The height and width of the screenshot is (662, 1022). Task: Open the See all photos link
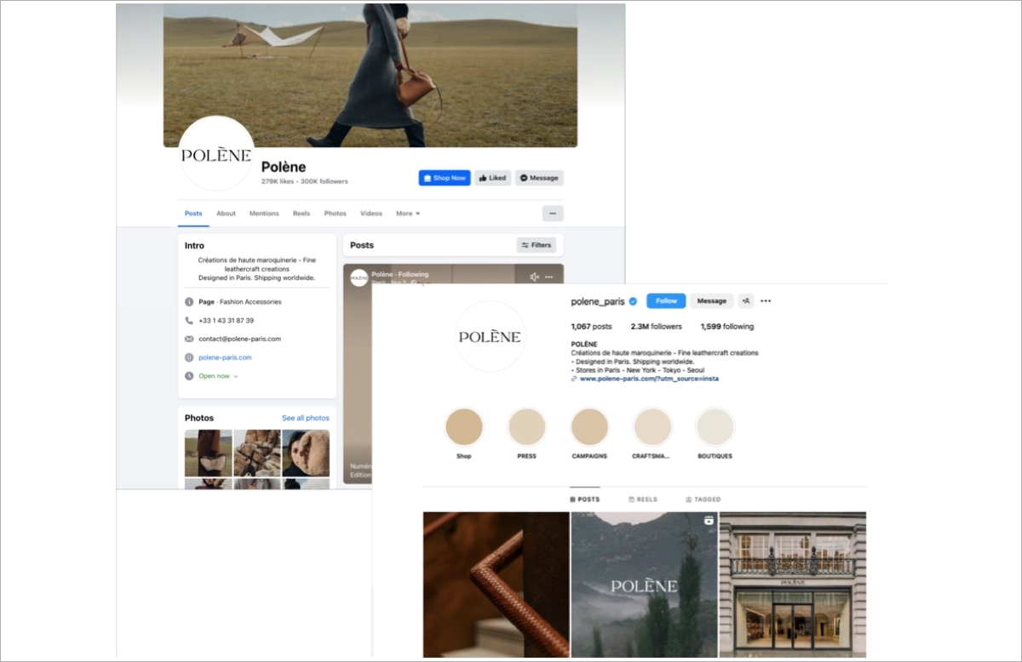point(305,418)
